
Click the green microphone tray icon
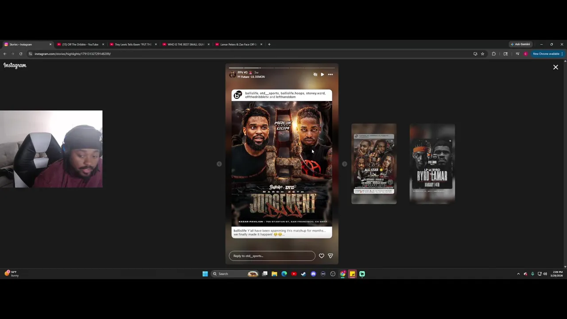click(x=532, y=274)
